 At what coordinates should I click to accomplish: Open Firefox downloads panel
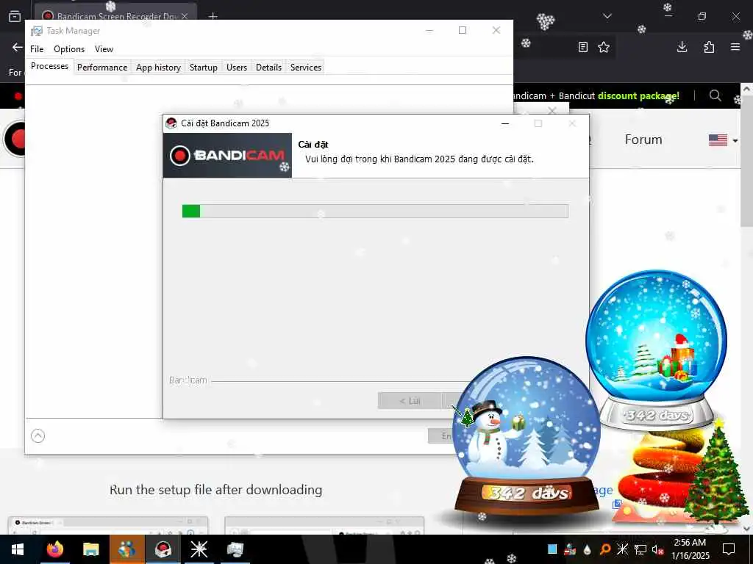pos(682,47)
